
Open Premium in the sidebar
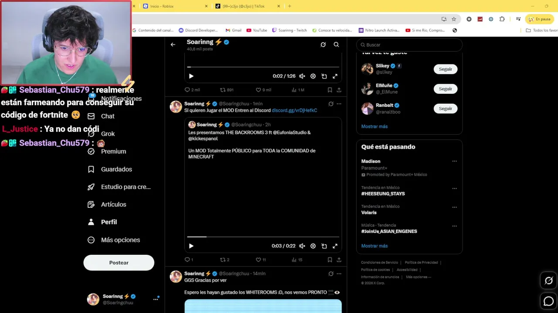click(x=107, y=151)
